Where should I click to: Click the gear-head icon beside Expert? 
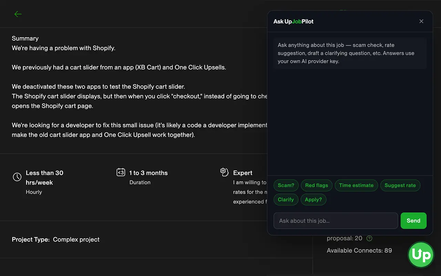224,172
